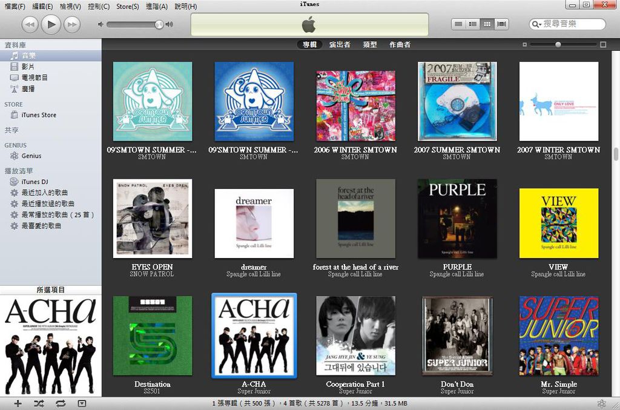Screen dimensions: 620x410
Task: Switch to song list view
Action: (x=459, y=24)
